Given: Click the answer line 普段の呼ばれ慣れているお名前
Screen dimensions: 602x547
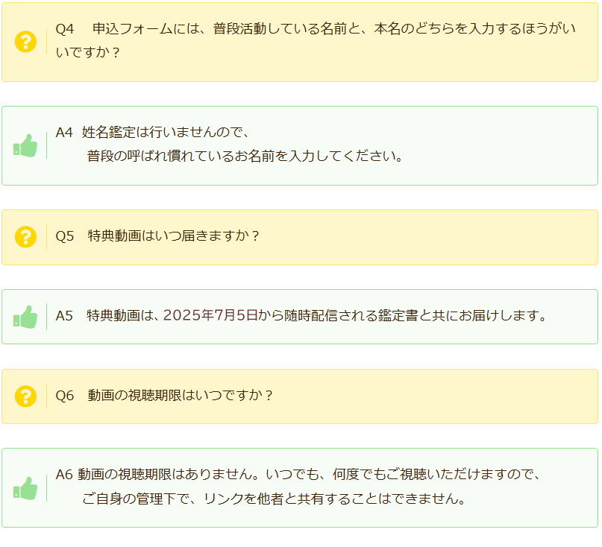Looking at the screenshot, I should 245,156.
